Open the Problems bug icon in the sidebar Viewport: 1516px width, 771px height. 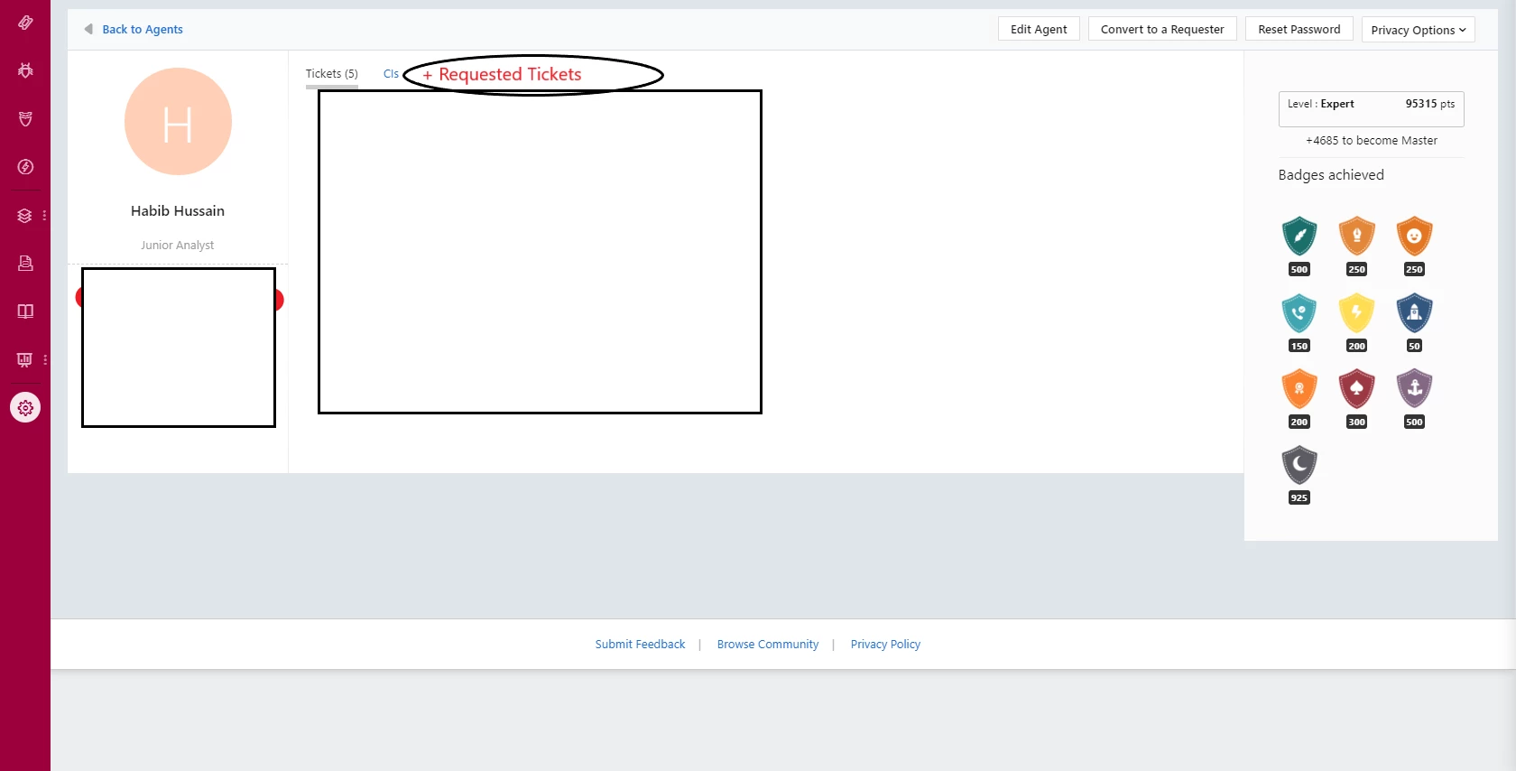25,70
